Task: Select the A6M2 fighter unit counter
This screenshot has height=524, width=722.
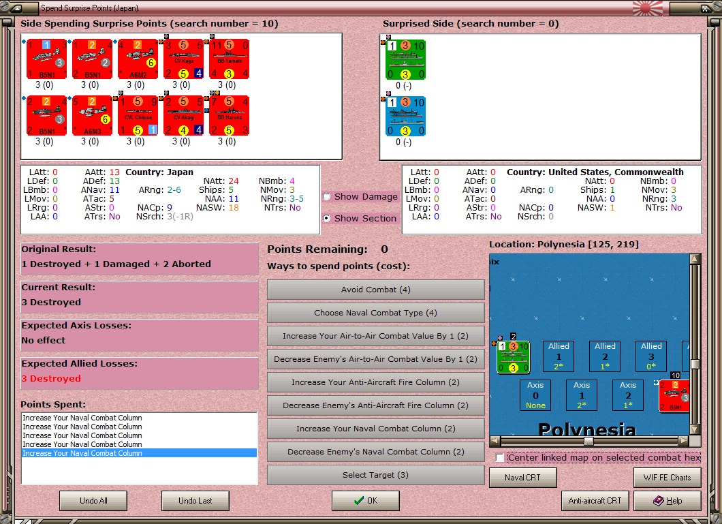Action: click(138, 59)
